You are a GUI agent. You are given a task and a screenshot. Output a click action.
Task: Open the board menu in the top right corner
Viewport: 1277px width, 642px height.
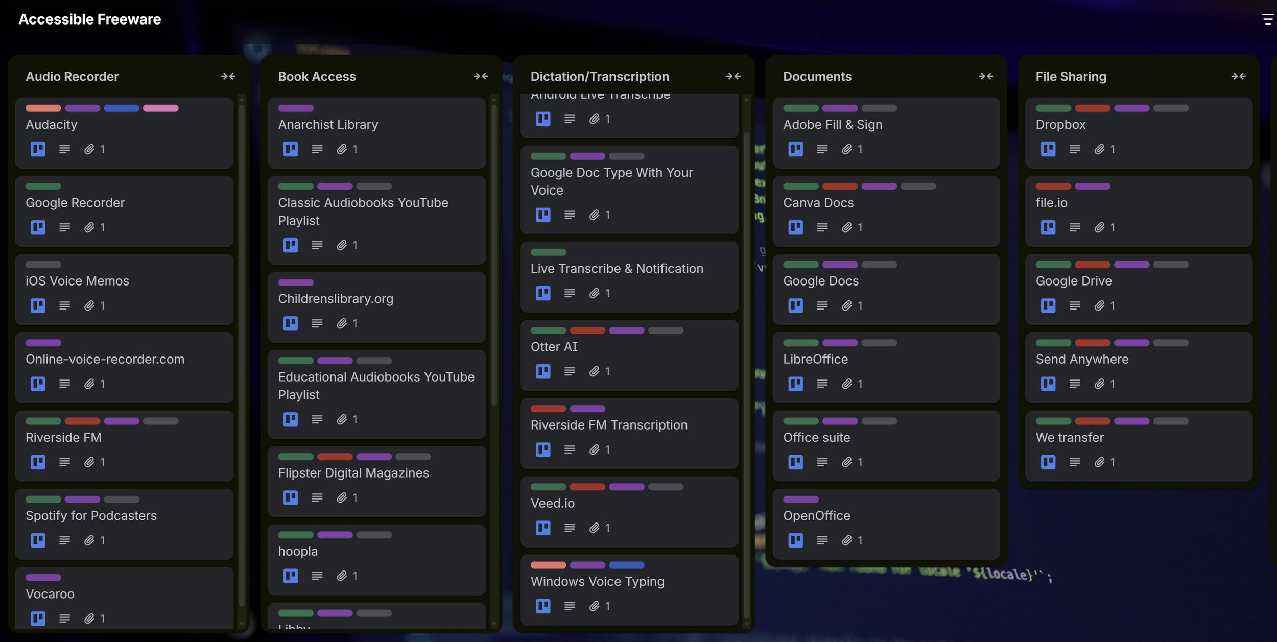click(x=1268, y=19)
